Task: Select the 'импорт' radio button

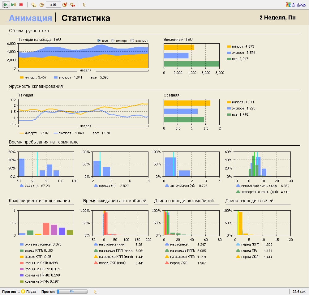Action: pyautogui.click(x=113, y=41)
